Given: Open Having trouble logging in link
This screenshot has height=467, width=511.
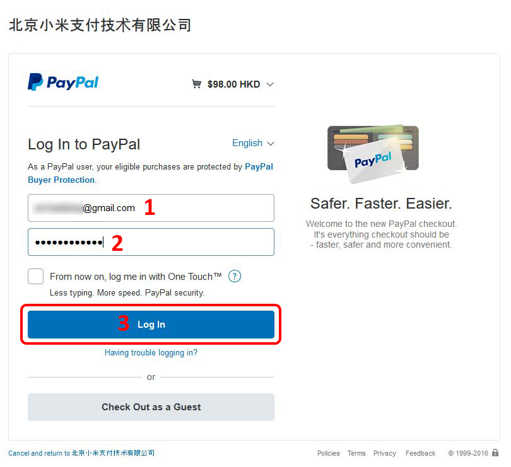Looking at the screenshot, I should point(151,353).
